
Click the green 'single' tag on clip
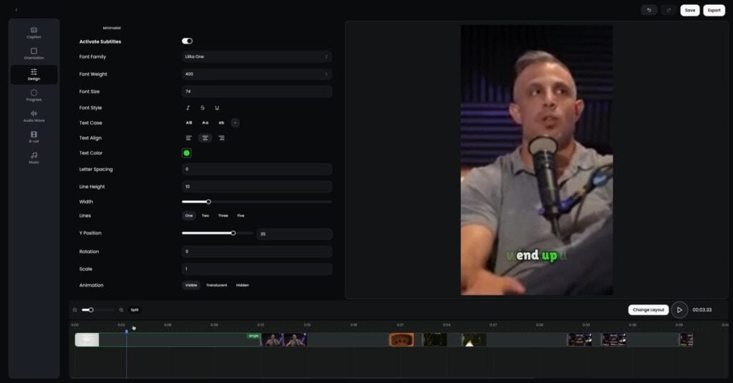point(253,336)
